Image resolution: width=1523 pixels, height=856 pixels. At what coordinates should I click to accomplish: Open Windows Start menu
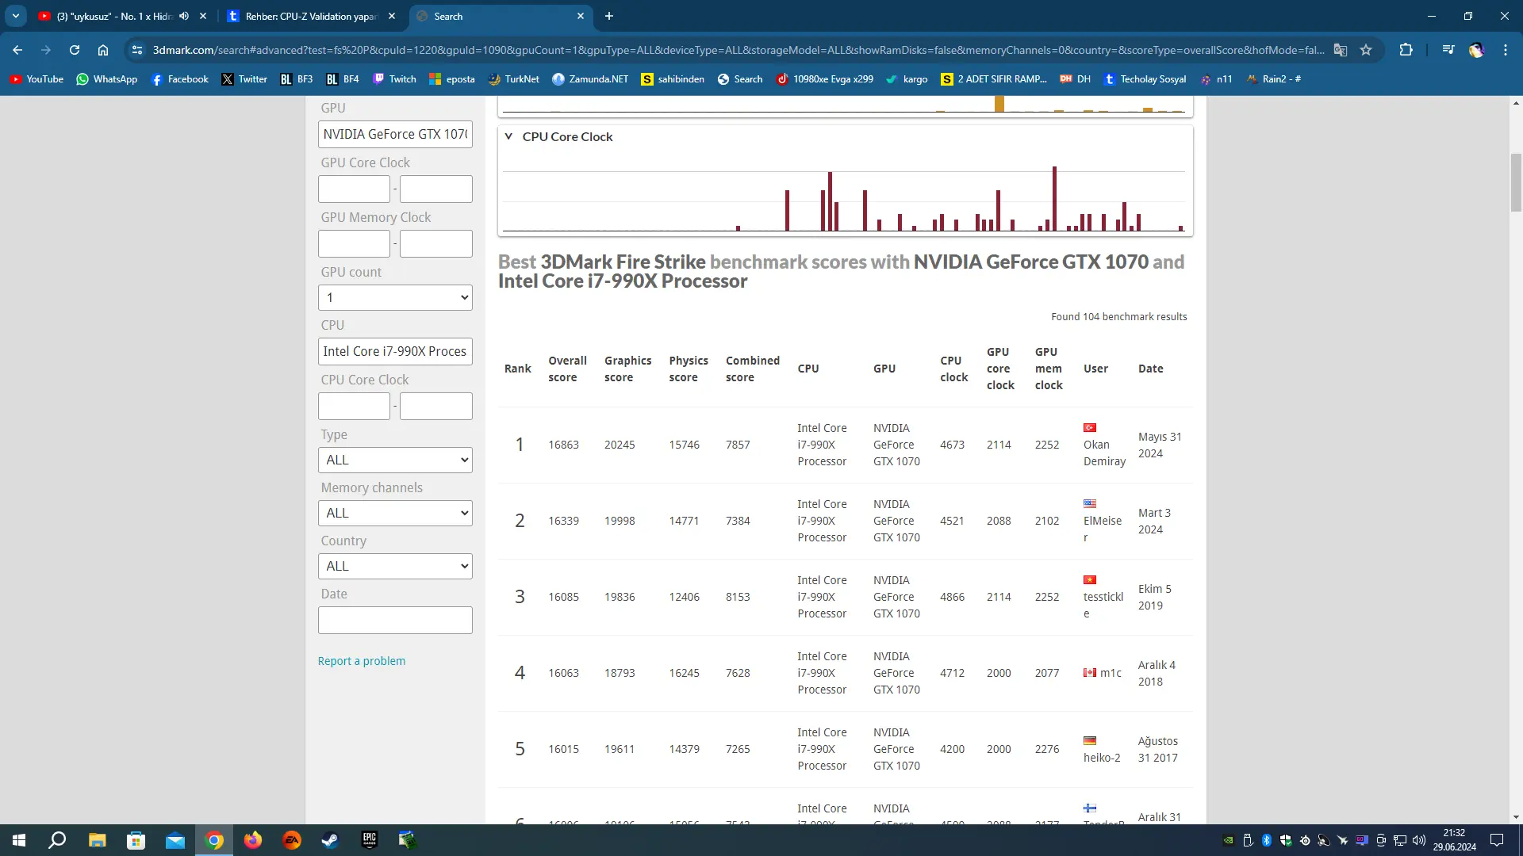click(19, 840)
